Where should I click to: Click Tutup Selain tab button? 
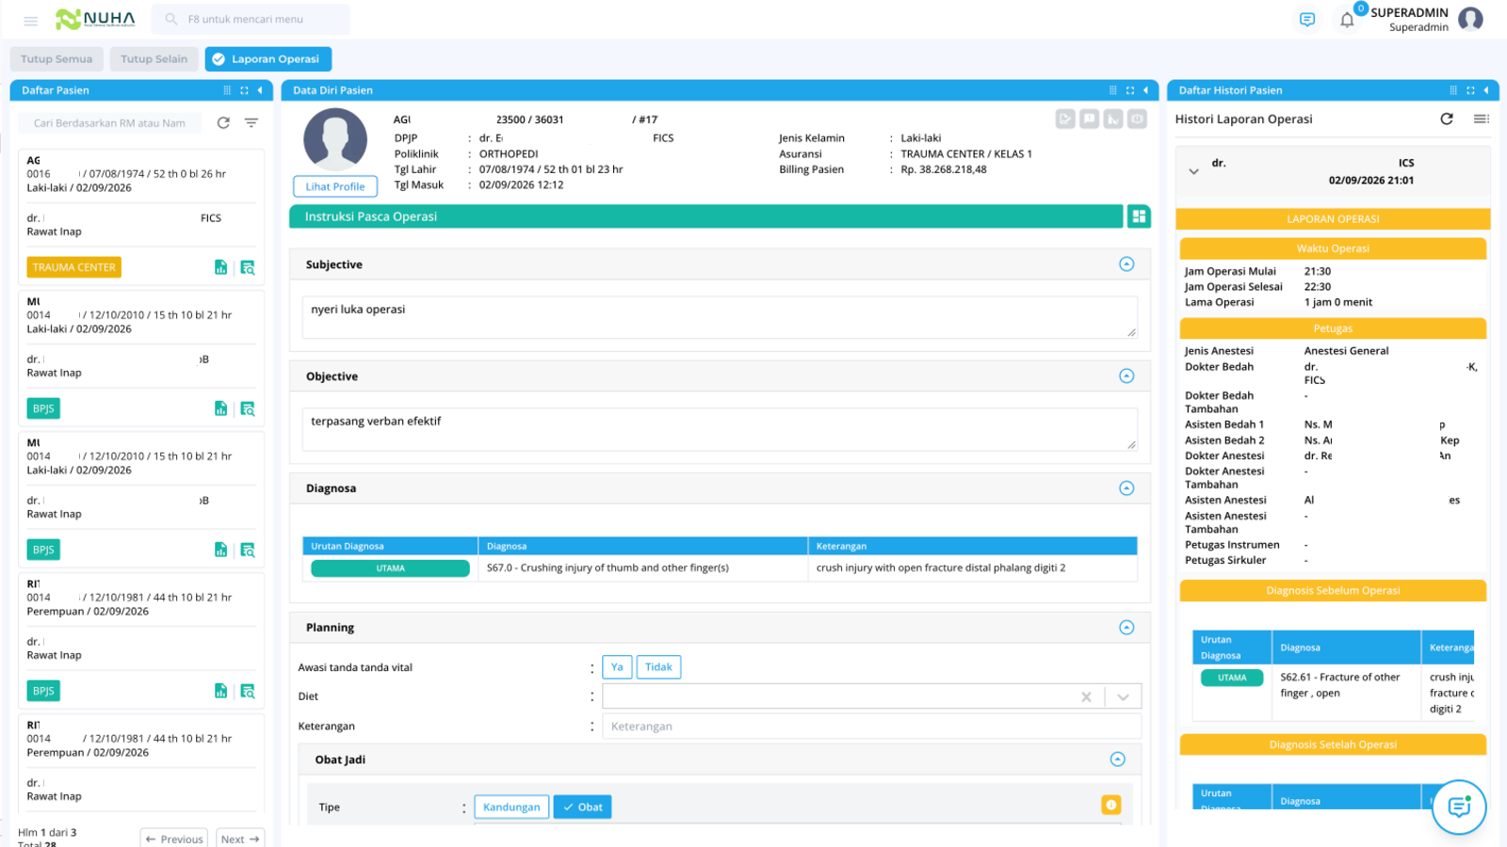(154, 58)
